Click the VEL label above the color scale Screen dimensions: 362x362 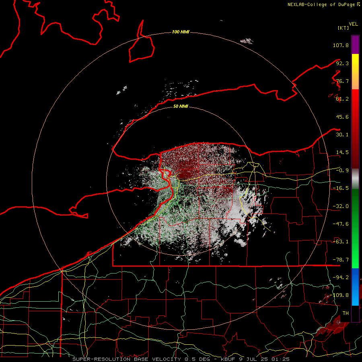(353, 24)
